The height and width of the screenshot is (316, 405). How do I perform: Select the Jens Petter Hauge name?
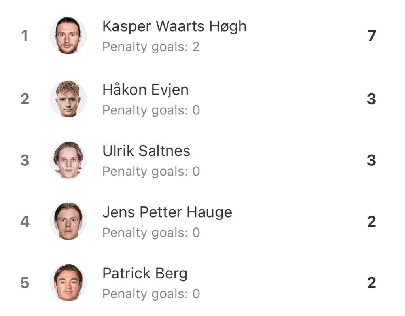[x=167, y=213]
